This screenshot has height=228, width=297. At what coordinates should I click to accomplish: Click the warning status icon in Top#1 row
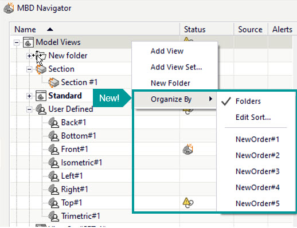click(188, 203)
